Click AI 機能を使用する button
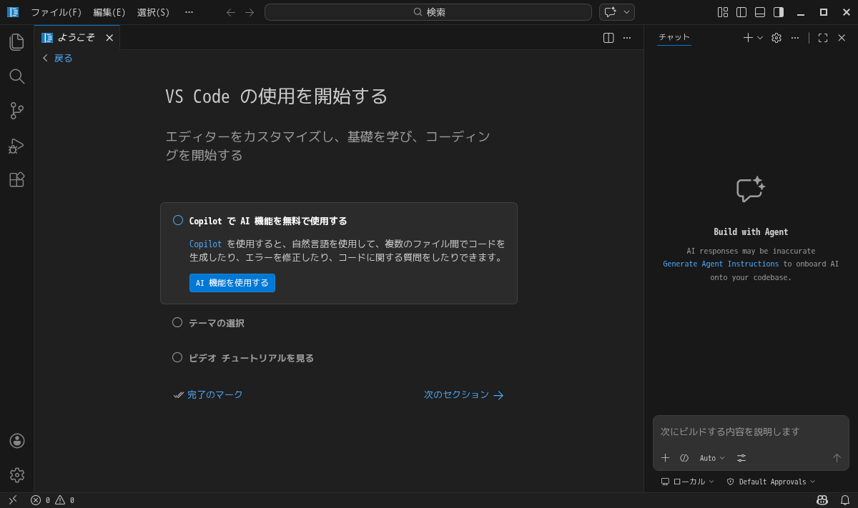 [x=232, y=283]
